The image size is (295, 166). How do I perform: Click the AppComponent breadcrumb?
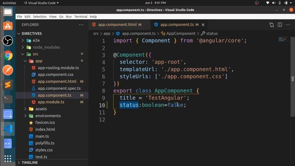tap(181, 34)
